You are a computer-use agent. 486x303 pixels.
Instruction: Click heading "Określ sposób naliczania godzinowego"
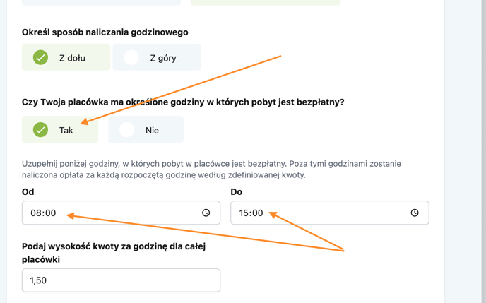pos(105,32)
